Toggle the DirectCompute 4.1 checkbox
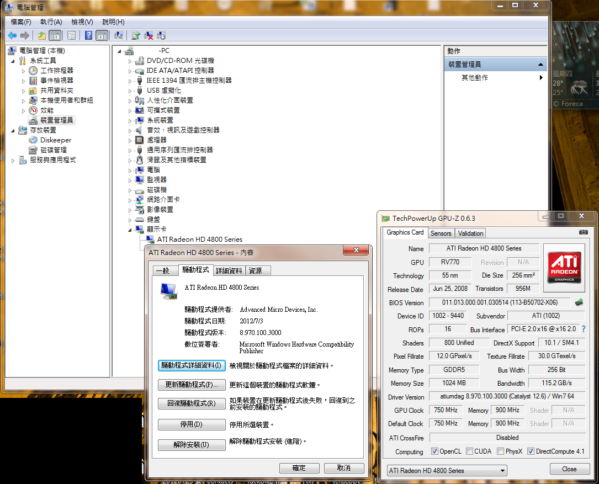Image resolution: width=599 pixels, height=484 pixels. coord(531,451)
